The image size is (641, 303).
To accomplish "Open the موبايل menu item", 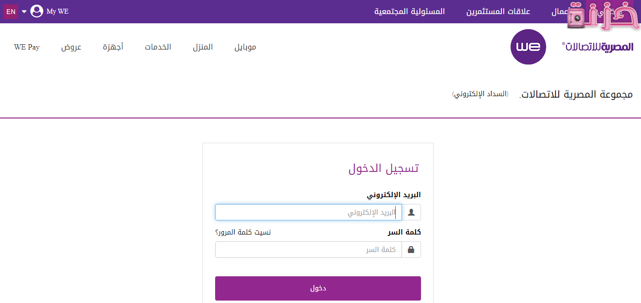I will point(246,47).
